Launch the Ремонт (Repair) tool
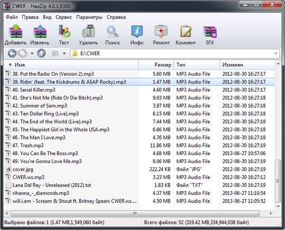Image resolution: width=285 pixels, height=230 pixels. pyautogui.click(x=161, y=35)
